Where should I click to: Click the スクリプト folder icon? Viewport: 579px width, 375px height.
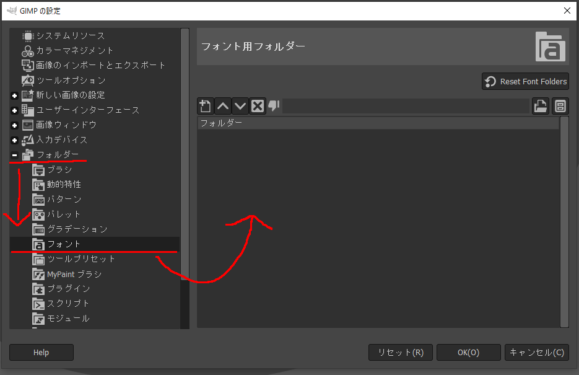coord(38,304)
